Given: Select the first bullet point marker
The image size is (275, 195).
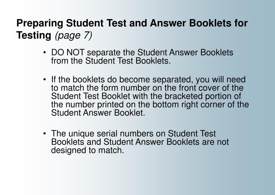Looking at the screenshot, I should (x=45, y=53).
